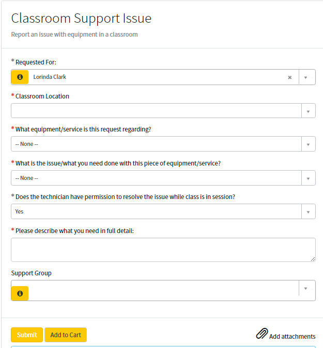Click the Support Group info icon
The width and height of the screenshot is (323, 348).
[20, 293]
